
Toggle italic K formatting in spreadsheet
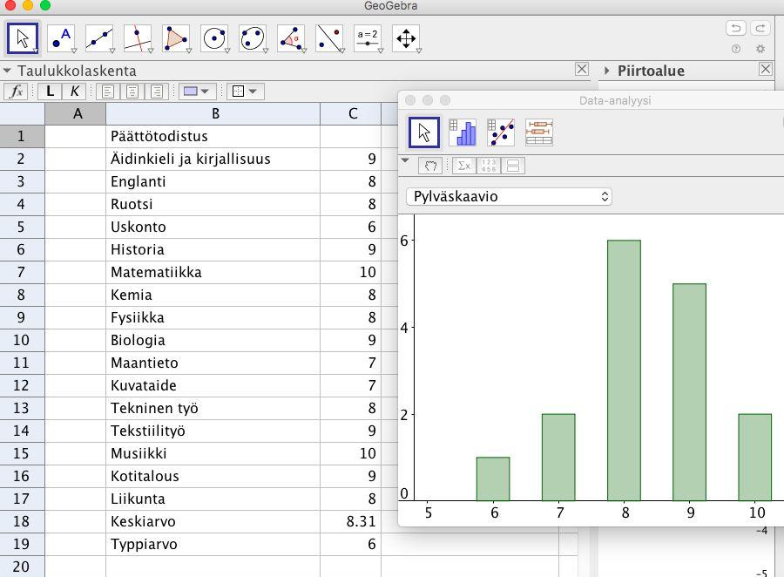click(x=74, y=92)
